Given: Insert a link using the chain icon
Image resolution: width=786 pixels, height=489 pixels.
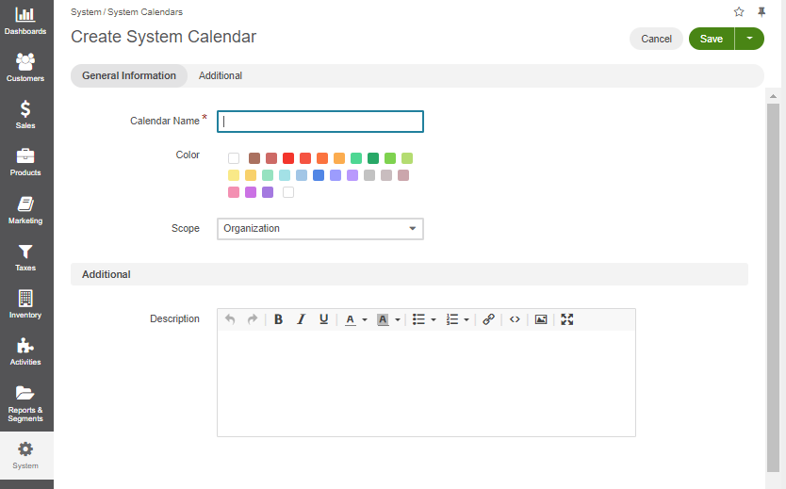Looking at the screenshot, I should coord(488,319).
